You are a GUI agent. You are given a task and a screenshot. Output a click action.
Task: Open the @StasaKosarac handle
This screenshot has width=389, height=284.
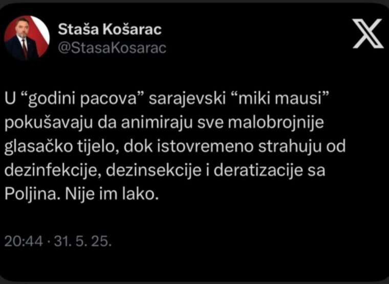coord(112,48)
